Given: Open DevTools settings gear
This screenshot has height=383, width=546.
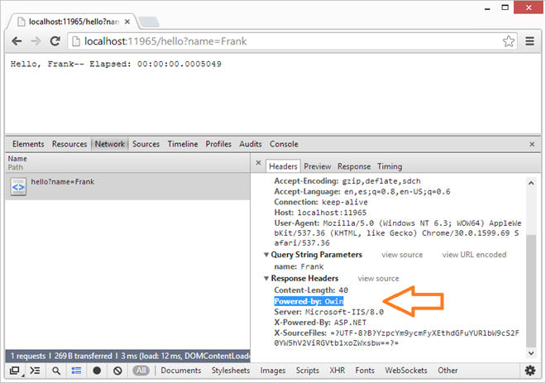Looking at the screenshot, I should point(529,371).
